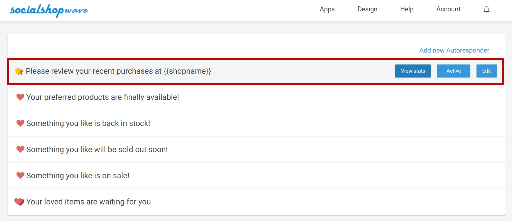Edit the review purchases autoresponder
Image resolution: width=512 pixels, height=221 pixels.
pos(487,71)
